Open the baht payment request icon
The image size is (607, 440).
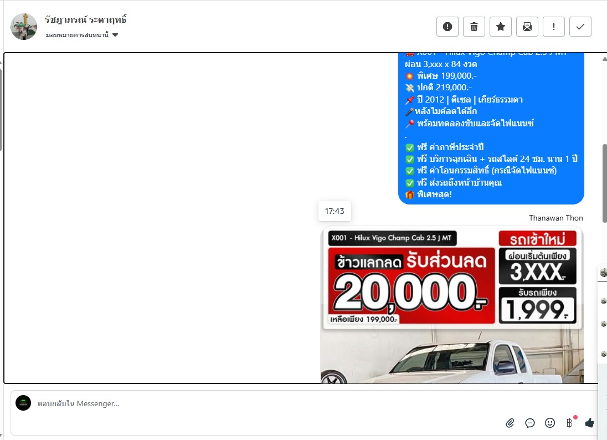click(x=569, y=423)
